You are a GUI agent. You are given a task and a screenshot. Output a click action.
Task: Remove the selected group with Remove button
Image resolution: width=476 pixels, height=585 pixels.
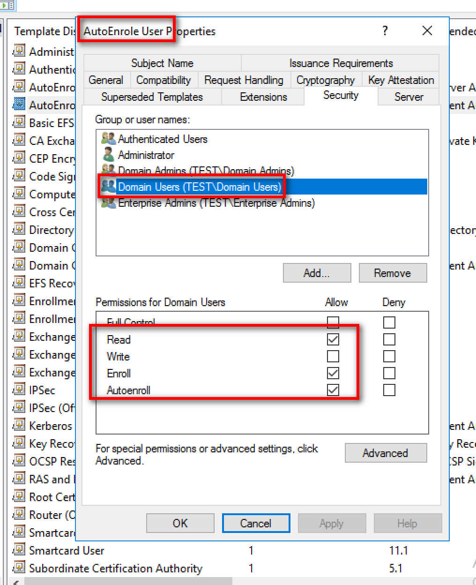[393, 273]
